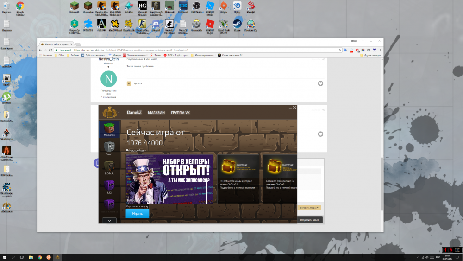
Task: Open the ГРУППА VK menu item
Action: pyautogui.click(x=181, y=113)
